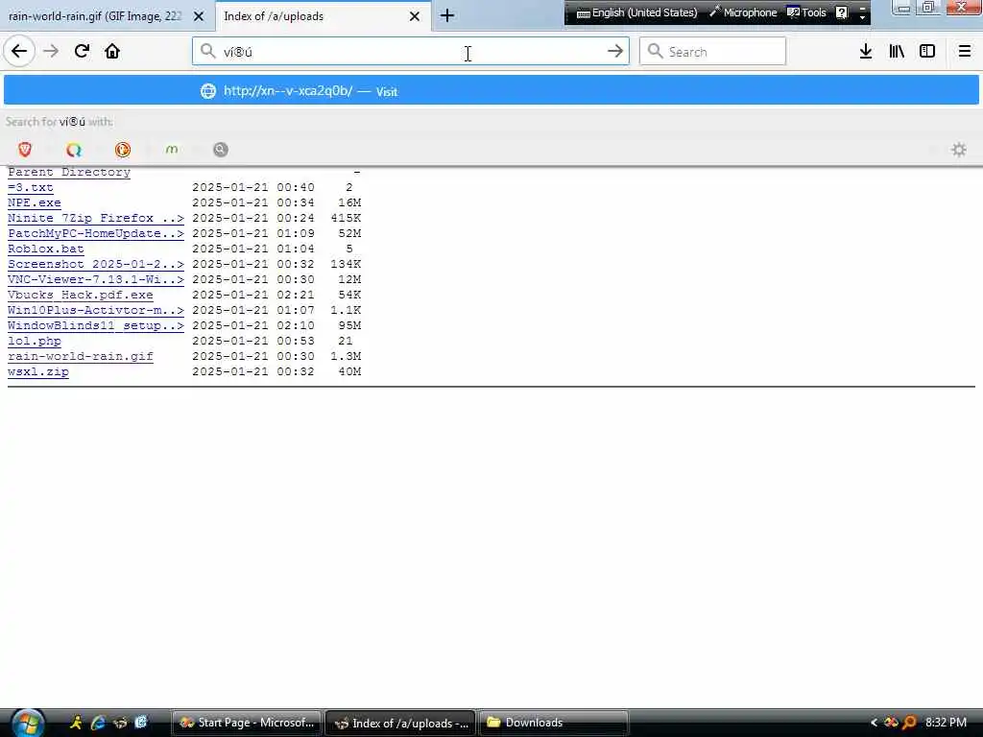
Task: Switch to Start Page - Microsoft taskbar button
Action: 247,723
